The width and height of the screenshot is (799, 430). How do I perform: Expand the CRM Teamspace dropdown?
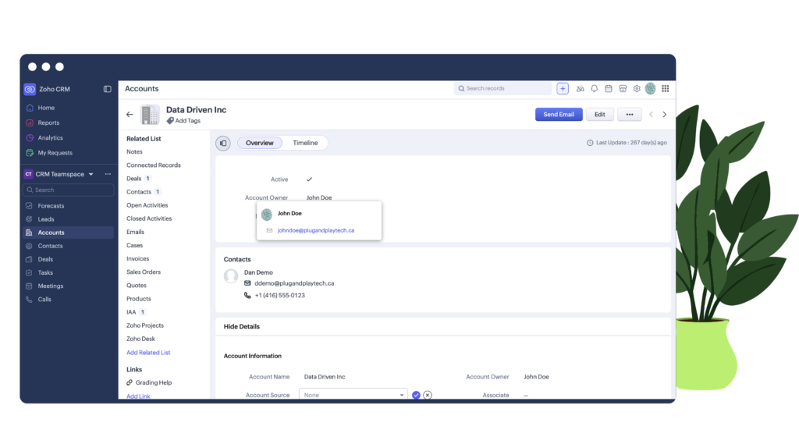point(91,174)
